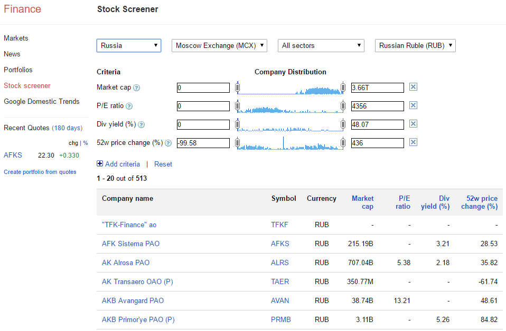Click the 52w price change right handle
Viewport: 506px width, 331px height.
343,143
